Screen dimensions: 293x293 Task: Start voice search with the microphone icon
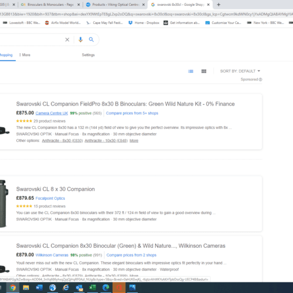(x=80, y=40)
